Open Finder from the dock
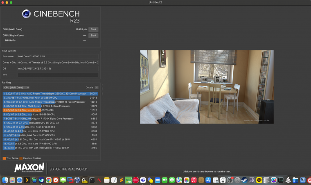Image resolution: width=311 pixels, height=185 pixels. [5, 180]
